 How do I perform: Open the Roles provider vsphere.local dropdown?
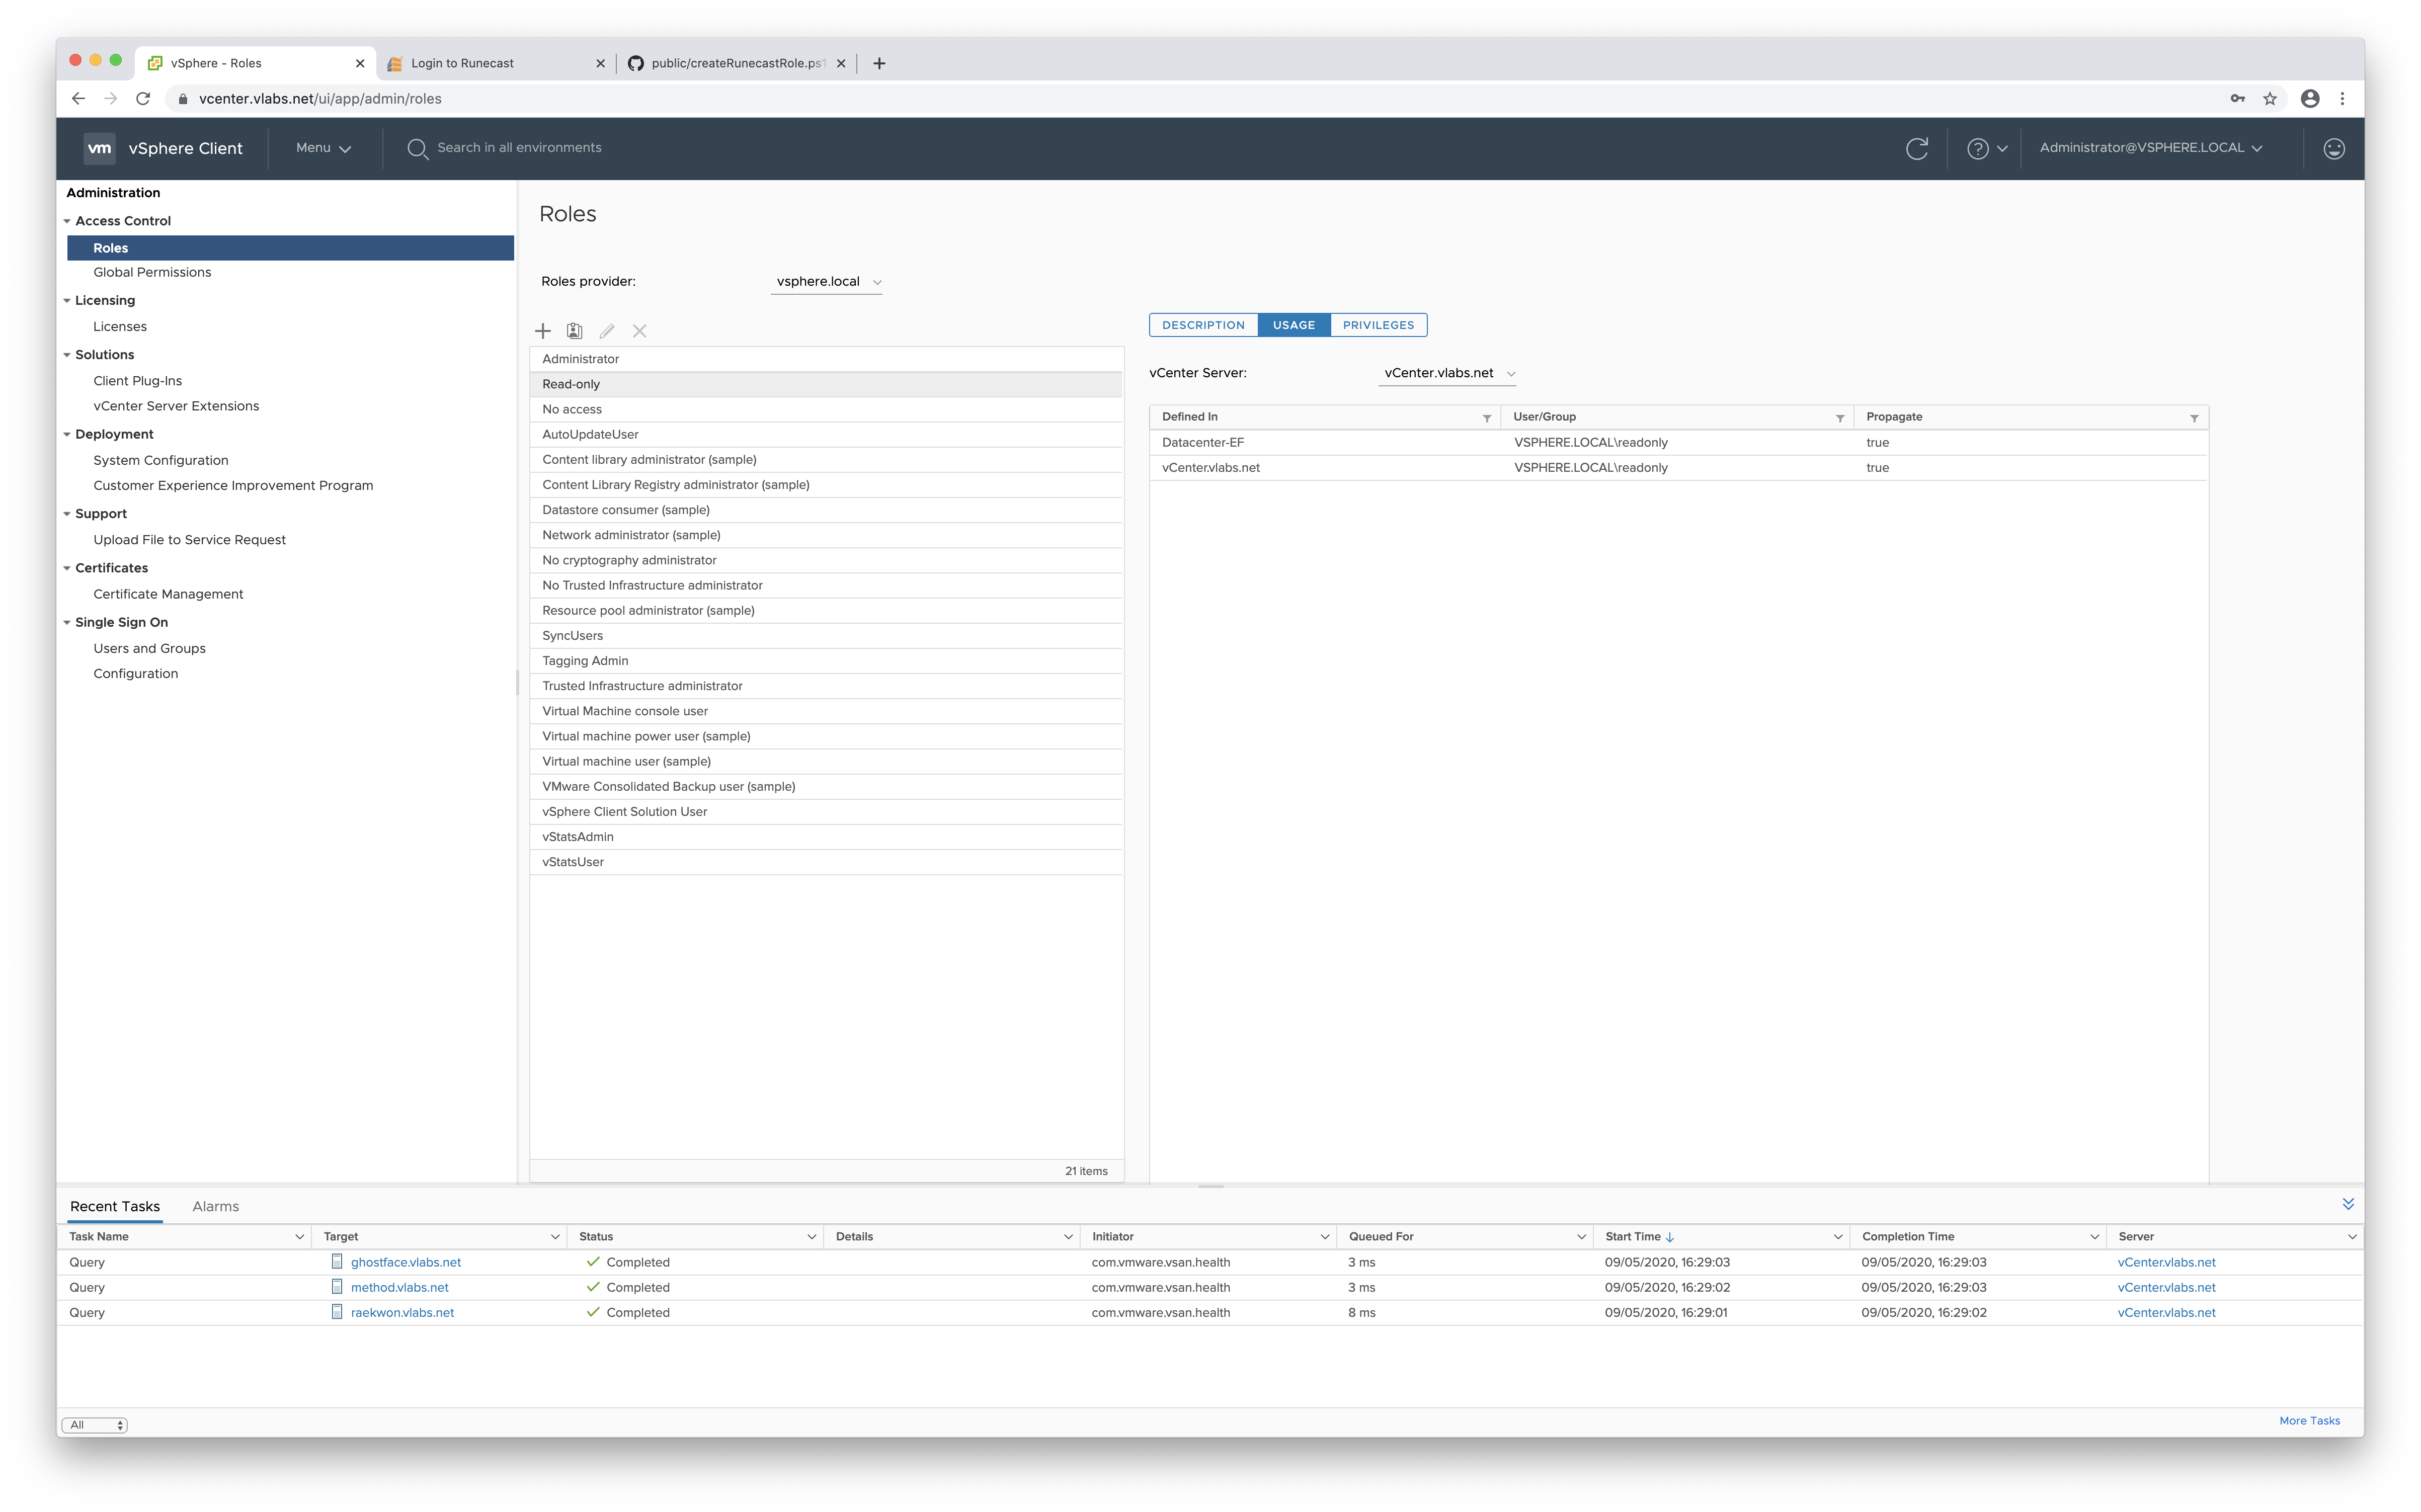click(827, 282)
